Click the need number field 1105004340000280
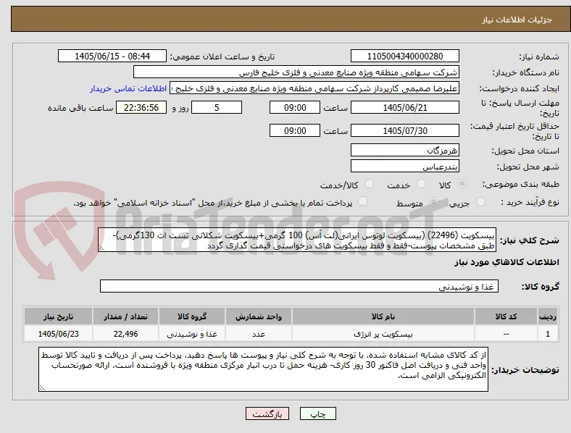The width and height of the screenshot is (571, 433). coord(405,56)
